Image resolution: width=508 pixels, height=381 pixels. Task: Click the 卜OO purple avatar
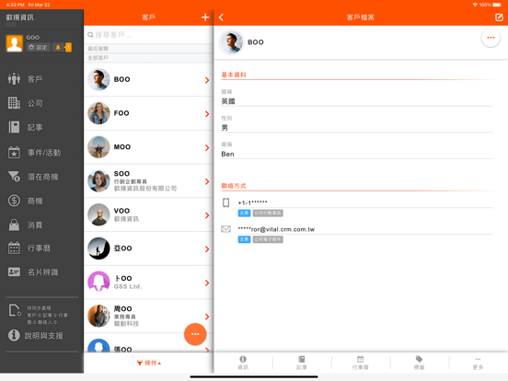point(98,283)
